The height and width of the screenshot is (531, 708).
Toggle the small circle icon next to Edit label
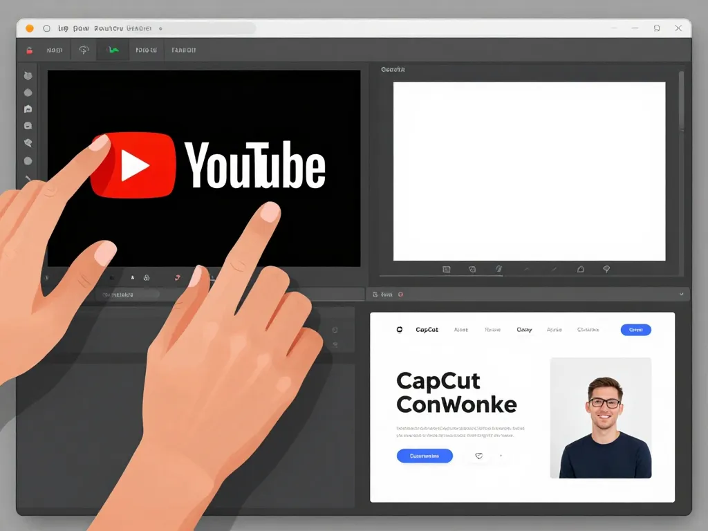pyautogui.click(x=400, y=294)
